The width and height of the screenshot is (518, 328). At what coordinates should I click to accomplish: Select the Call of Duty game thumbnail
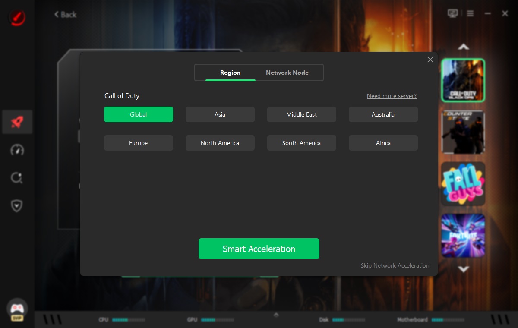coord(463,80)
